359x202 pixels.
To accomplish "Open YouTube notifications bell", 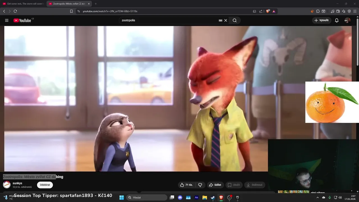I will [337, 20].
